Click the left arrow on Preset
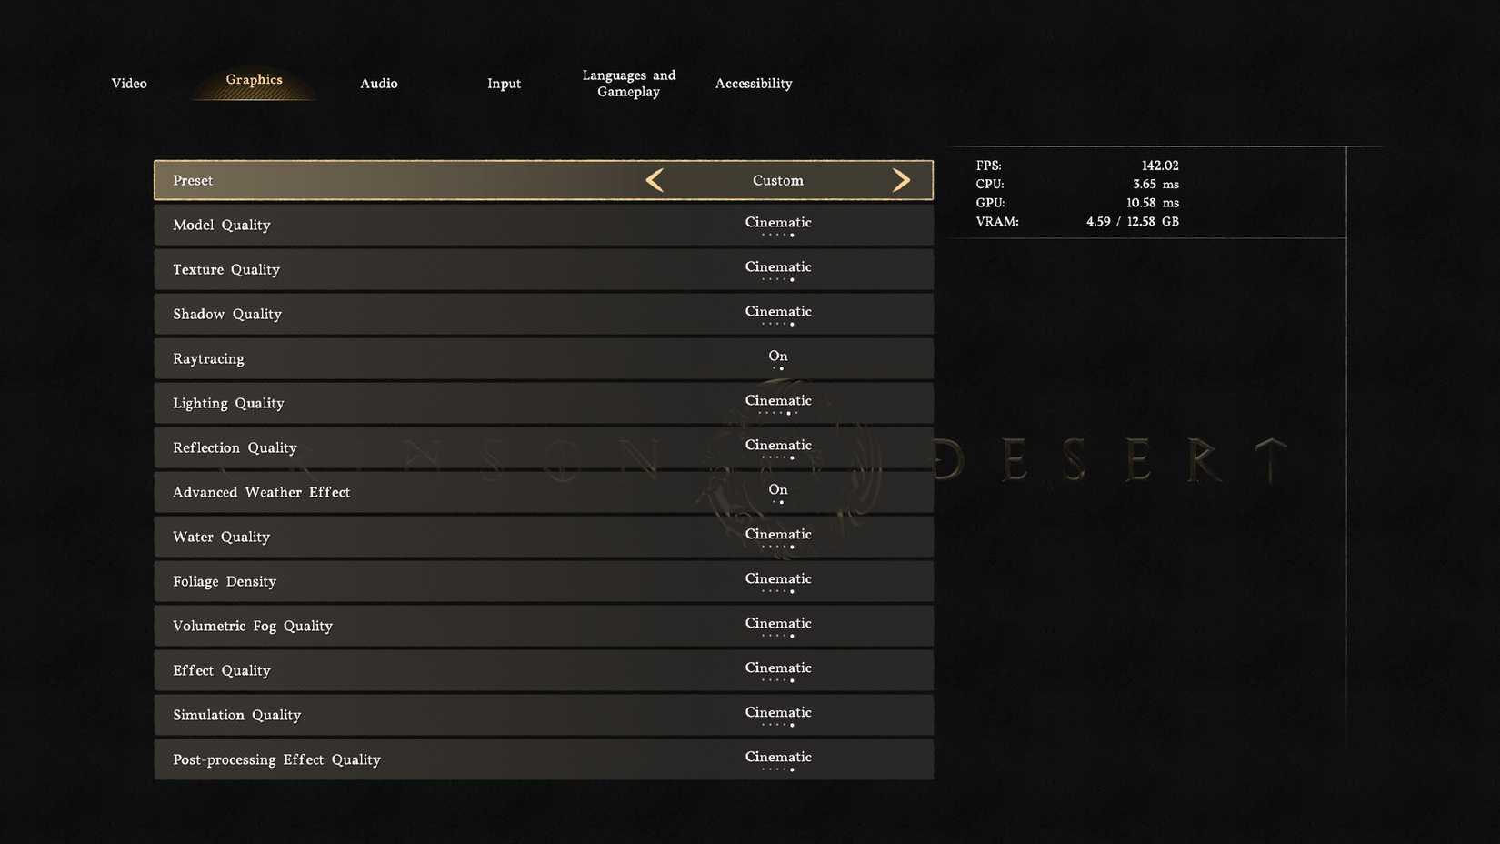 pos(655,180)
